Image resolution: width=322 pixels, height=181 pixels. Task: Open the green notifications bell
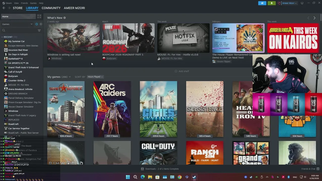[x=271, y=3]
